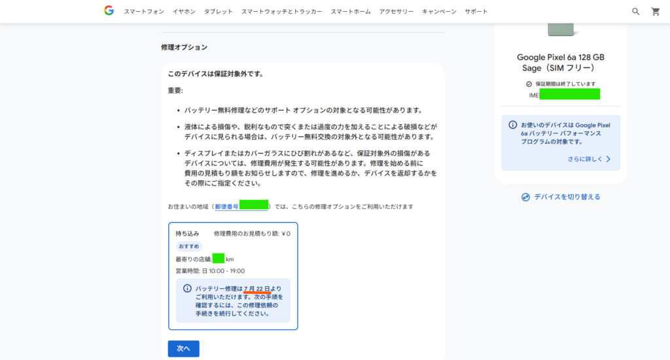
Task: Click the warranty-ended checkmark icon
Action: [529, 84]
